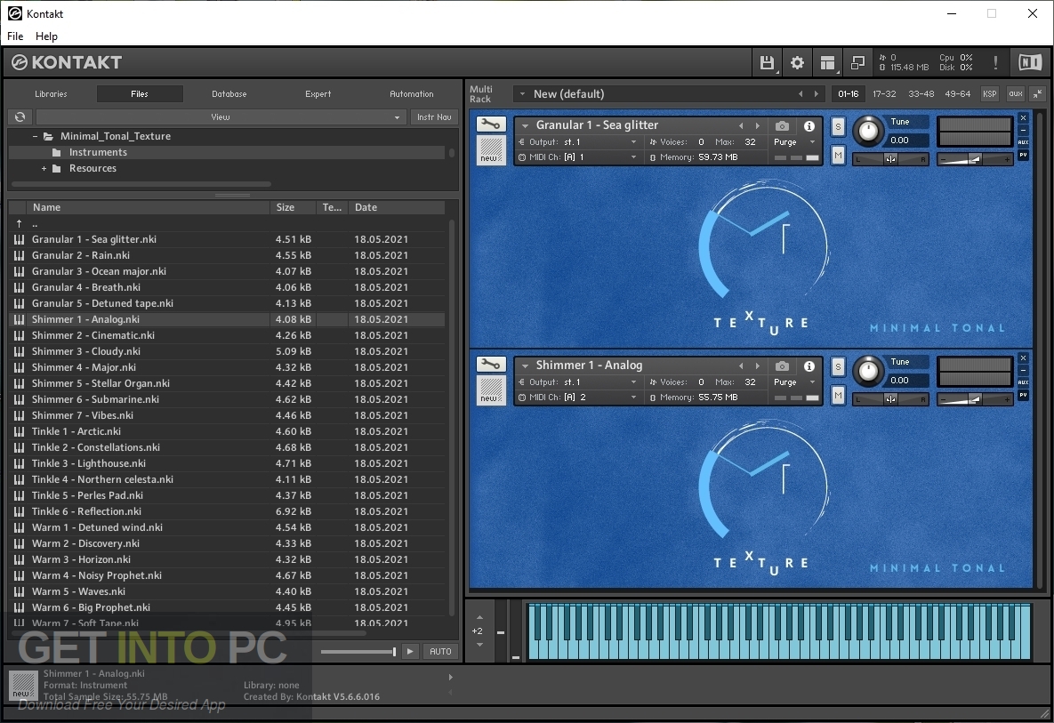Show info for Granular 1 instrument
Image resolution: width=1054 pixels, height=723 pixels.
[x=809, y=125]
